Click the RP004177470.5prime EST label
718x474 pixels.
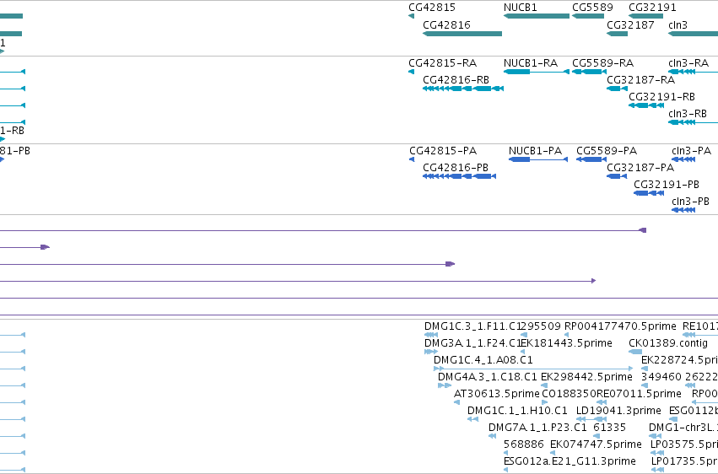click(x=620, y=326)
